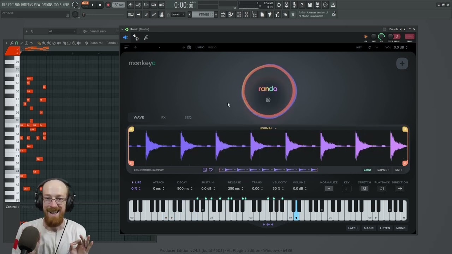The height and width of the screenshot is (254, 452).
Task: Click the sample overview mini waveform
Action: (x=268, y=170)
